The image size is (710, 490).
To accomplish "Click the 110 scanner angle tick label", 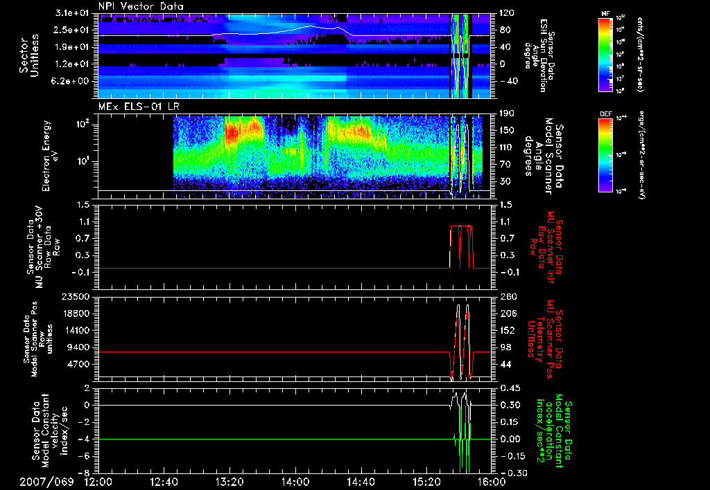I will tap(507, 147).
